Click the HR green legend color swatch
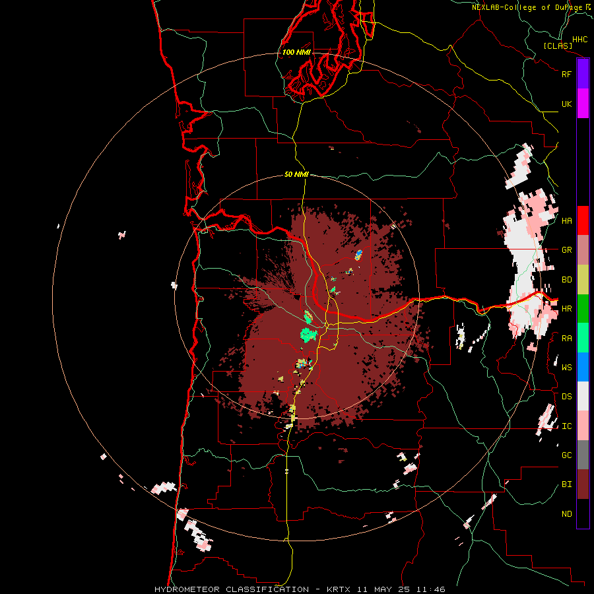The image size is (594, 594). (583, 309)
